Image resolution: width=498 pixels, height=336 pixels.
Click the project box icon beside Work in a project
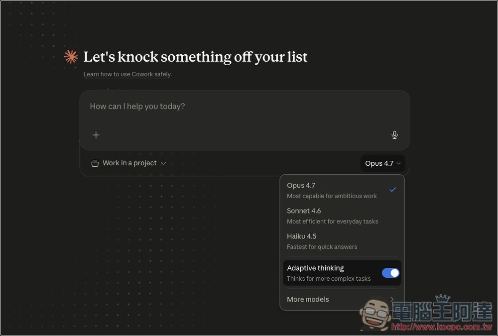tap(95, 163)
